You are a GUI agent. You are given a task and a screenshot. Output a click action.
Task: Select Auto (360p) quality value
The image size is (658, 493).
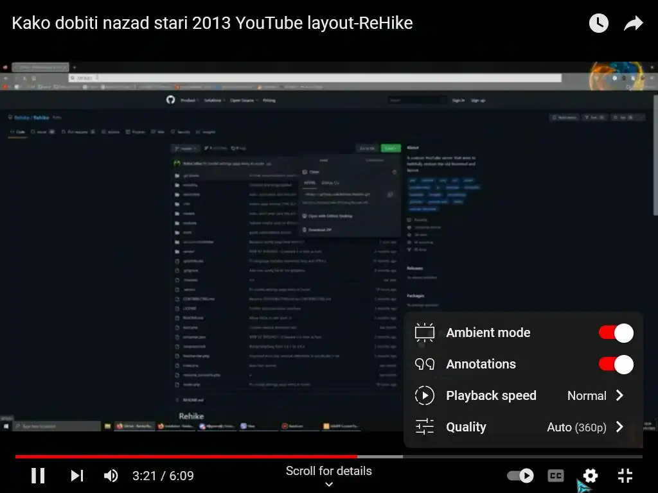pyautogui.click(x=576, y=427)
